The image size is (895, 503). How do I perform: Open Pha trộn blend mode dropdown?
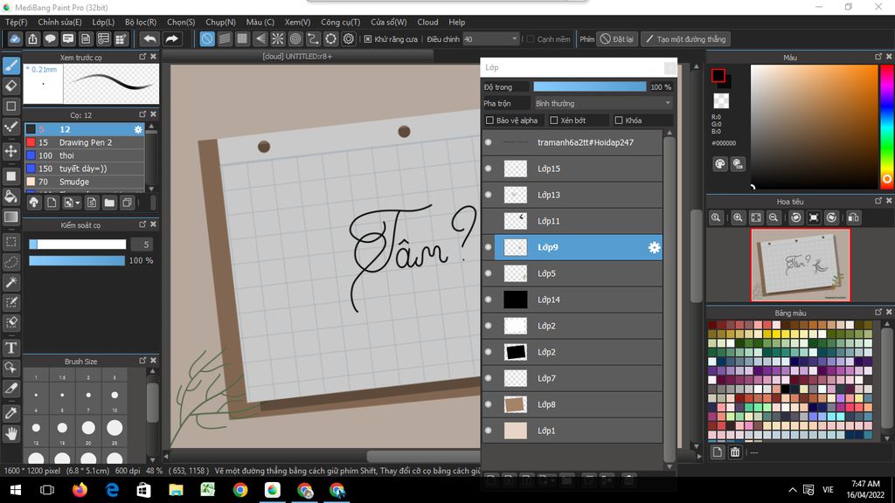point(602,103)
